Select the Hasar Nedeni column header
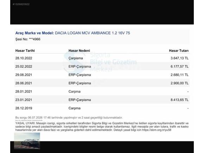This screenshot has height=153, width=204. [79, 51]
